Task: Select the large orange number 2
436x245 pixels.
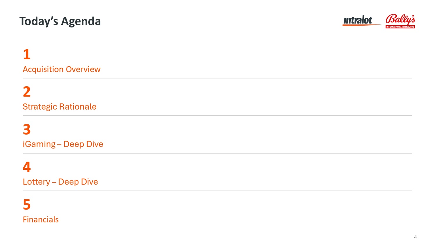Action: tap(27, 92)
